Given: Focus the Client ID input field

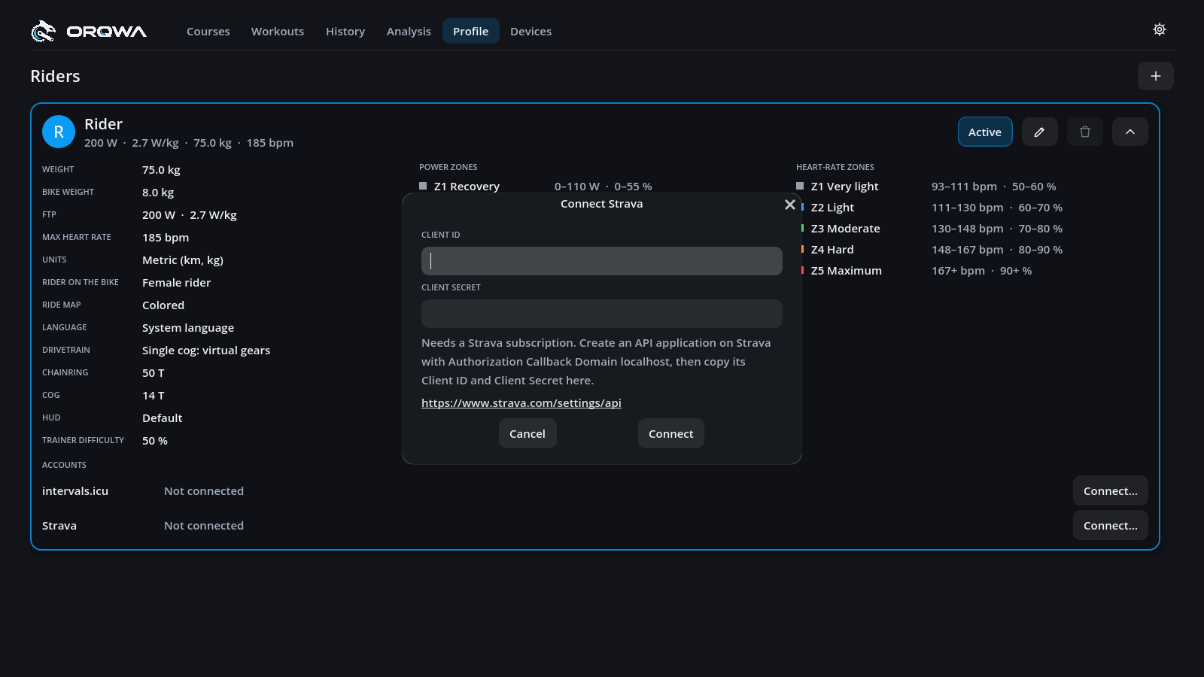Looking at the screenshot, I should pos(602,261).
